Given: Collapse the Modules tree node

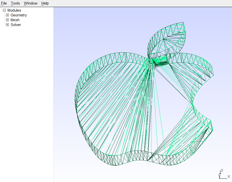Looking at the screenshot, I should tap(5, 10).
